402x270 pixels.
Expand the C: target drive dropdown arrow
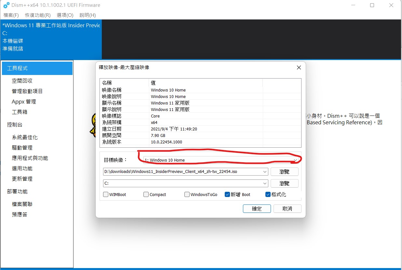(x=265, y=183)
